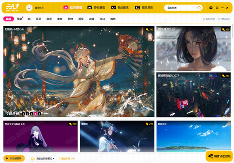This screenshot has height=163, width=234.
Task: Open the 静态壁纸 static wallpaper section
Action: coord(96,8)
